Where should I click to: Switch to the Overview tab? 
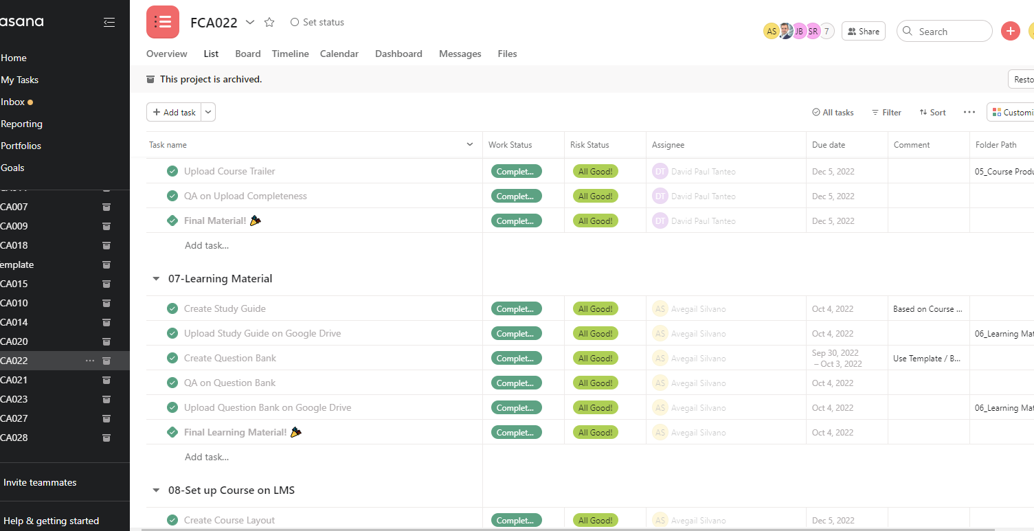[x=167, y=54]
